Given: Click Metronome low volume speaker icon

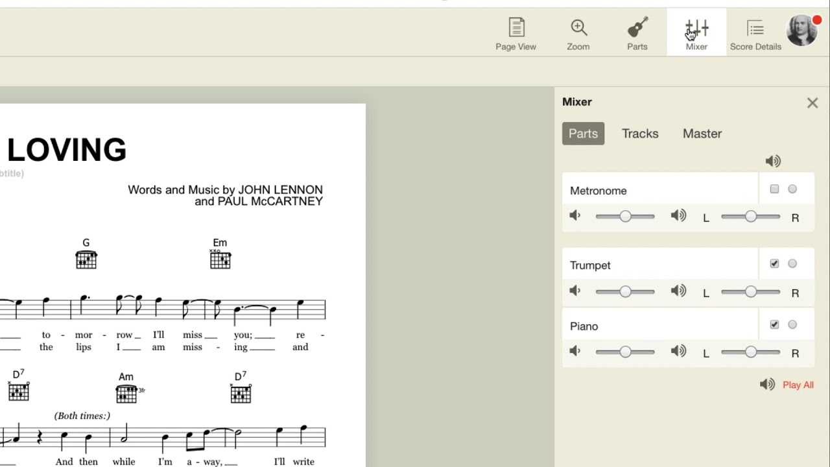Looking at the screenshot, I should point(575,216).
